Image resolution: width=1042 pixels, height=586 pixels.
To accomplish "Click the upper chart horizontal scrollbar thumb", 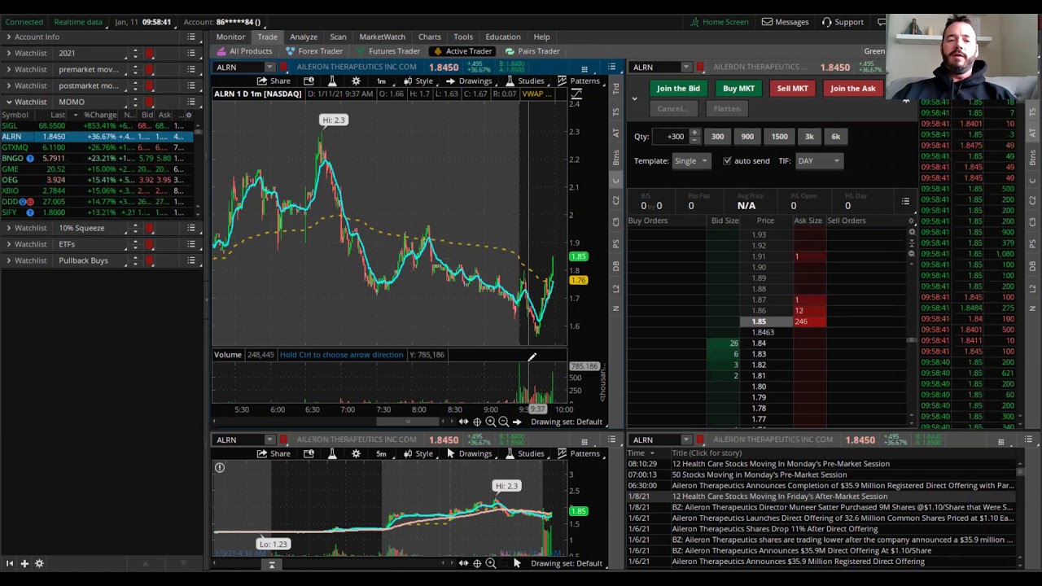I will 407,422.
